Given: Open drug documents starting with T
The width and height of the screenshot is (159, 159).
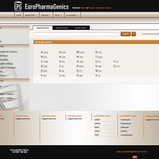Looking at the screenshot, I should coord(99,57).
